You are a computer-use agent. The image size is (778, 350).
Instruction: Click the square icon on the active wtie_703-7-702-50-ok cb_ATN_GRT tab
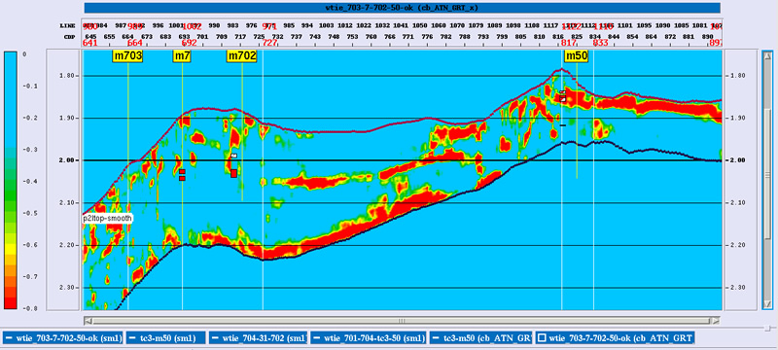coord(543,338)
